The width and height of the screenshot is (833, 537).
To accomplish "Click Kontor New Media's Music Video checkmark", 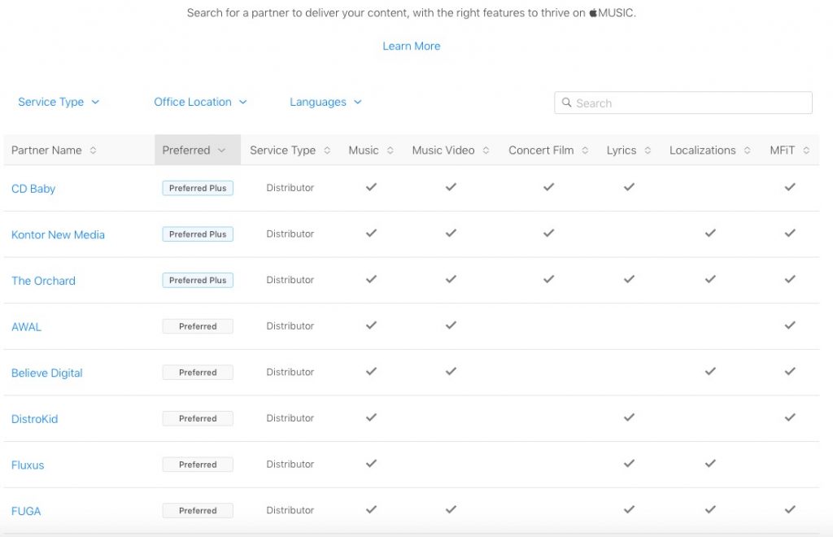I will pyautogui.click(x=451, y=234).
